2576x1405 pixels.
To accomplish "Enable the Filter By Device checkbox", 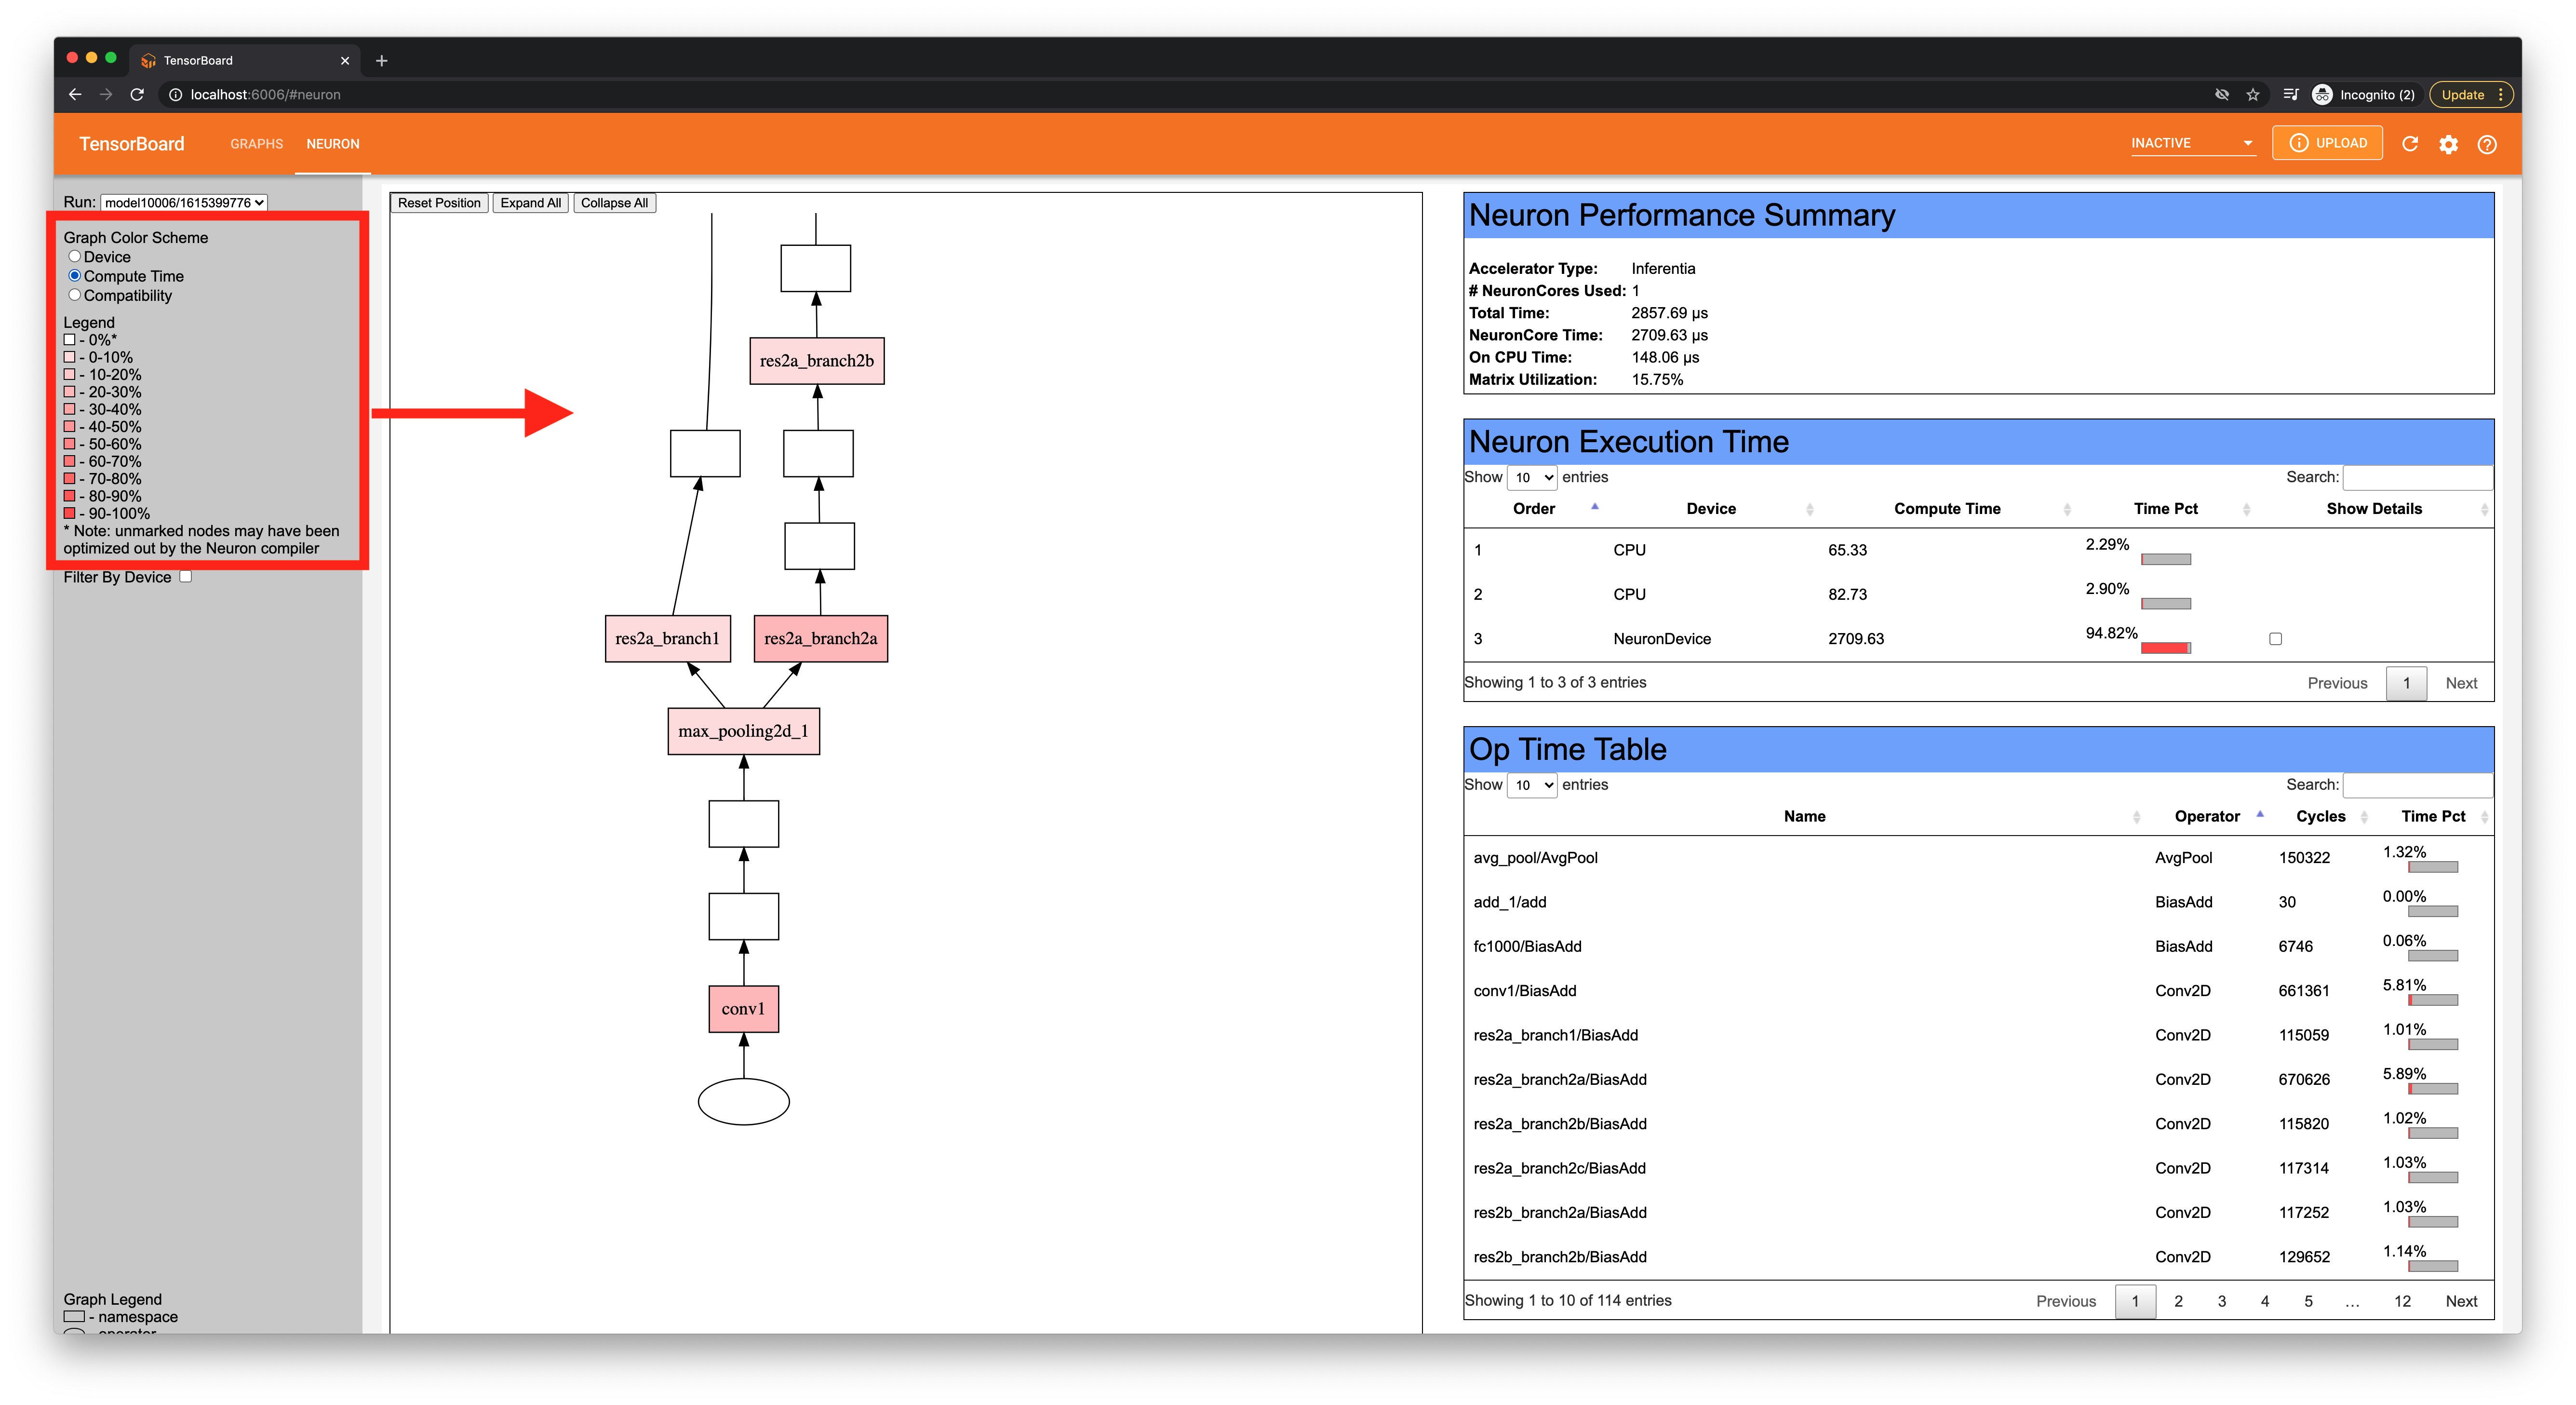I will pyautogui.click(x=185, y=577).
